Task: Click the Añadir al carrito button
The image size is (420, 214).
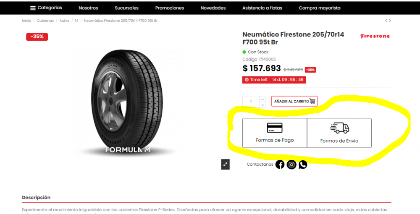Action: 294,101
